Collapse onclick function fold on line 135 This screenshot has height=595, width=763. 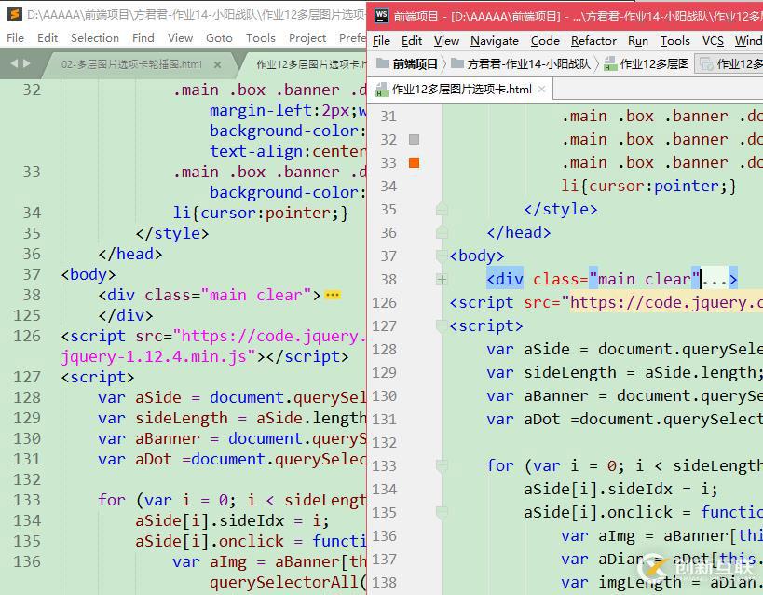pos(442,512)
